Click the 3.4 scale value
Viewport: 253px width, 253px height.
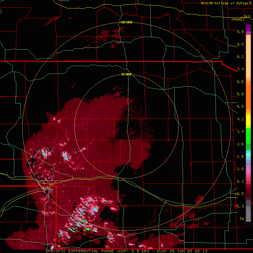(240, 132)
